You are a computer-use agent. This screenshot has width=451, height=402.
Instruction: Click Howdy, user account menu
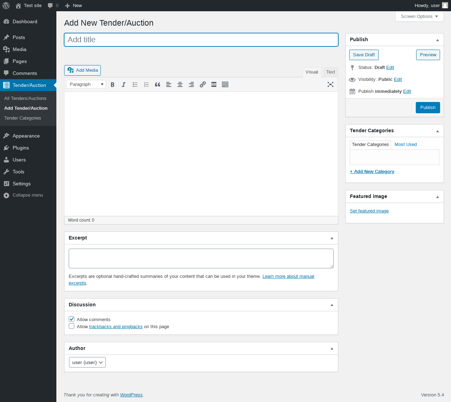tap(431, 6)
